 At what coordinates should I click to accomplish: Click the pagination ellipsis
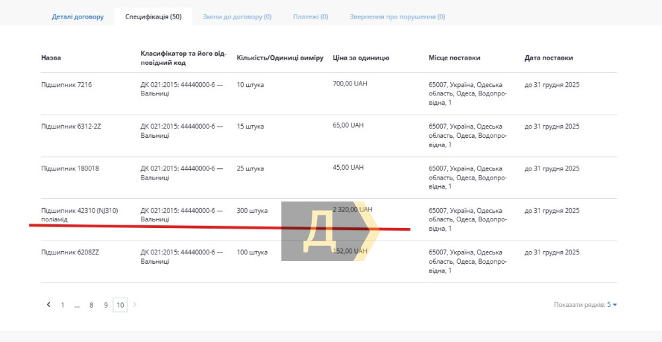77,305
